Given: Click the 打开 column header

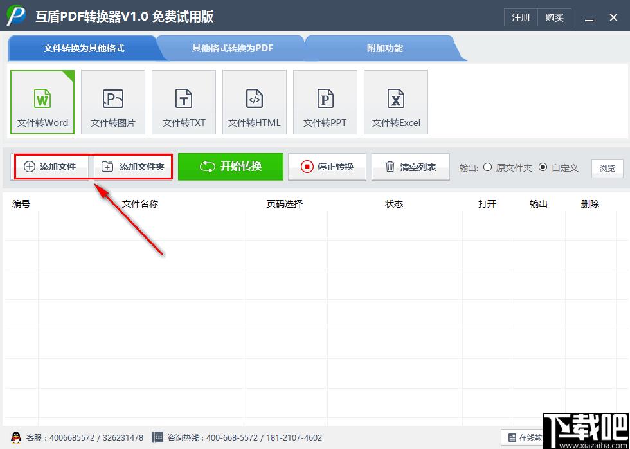Looking at the screenshot, I should (x=487, y=204).
